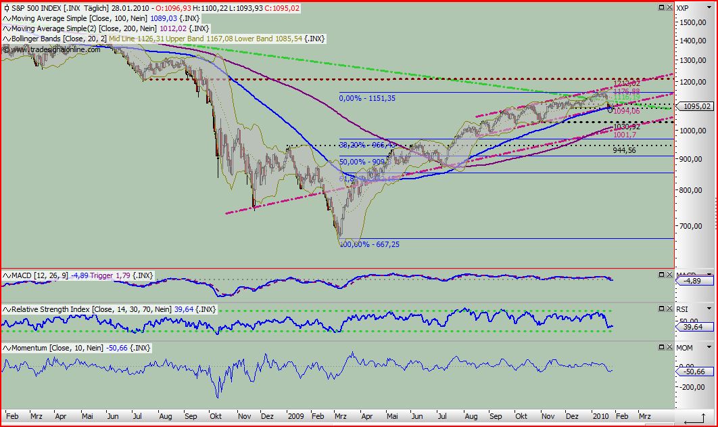
Task: Click the Fibonacci label 50,00% - 909
Action: [364, 162]
